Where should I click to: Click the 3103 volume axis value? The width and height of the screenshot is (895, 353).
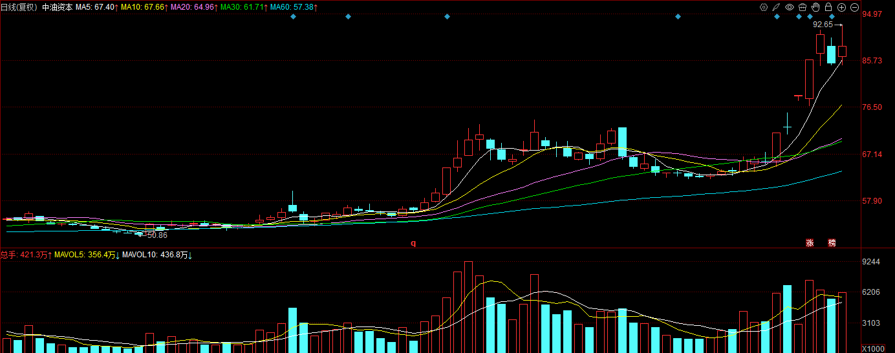(872, 323)
